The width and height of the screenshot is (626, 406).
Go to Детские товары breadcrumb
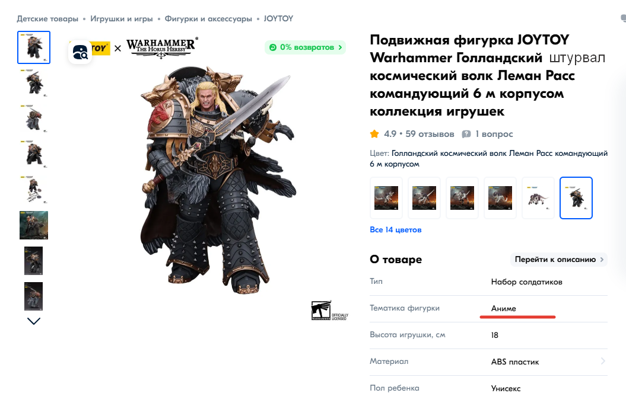coord(47,19)
